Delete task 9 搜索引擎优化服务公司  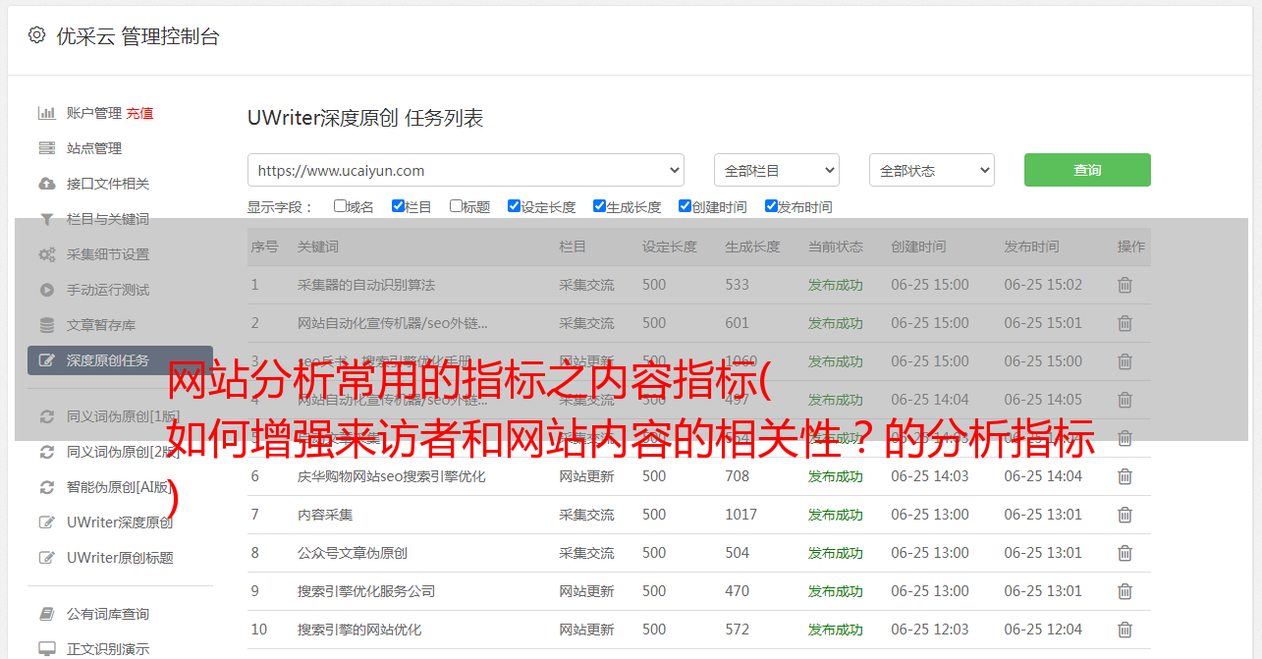(x=1125, y=591)
